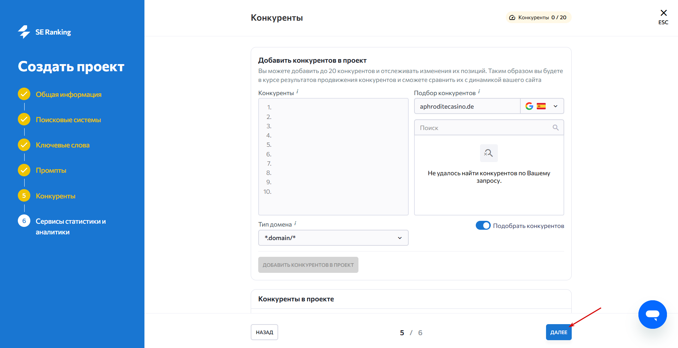Expand the Тип домена *.domain/* dropdown
The width and height of the screenshot is (678, 348).
(333, 238)
